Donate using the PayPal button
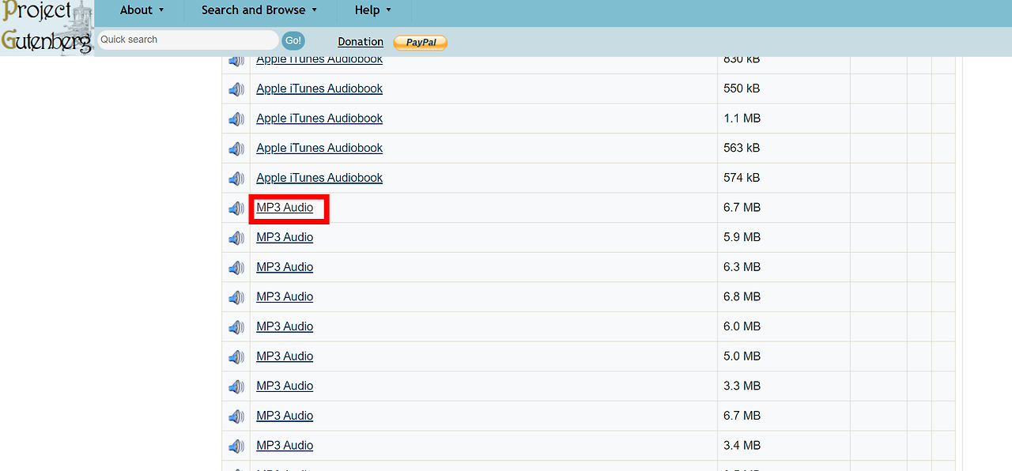Viewport: 1012px width, 471px height. (x=420, y=42)
